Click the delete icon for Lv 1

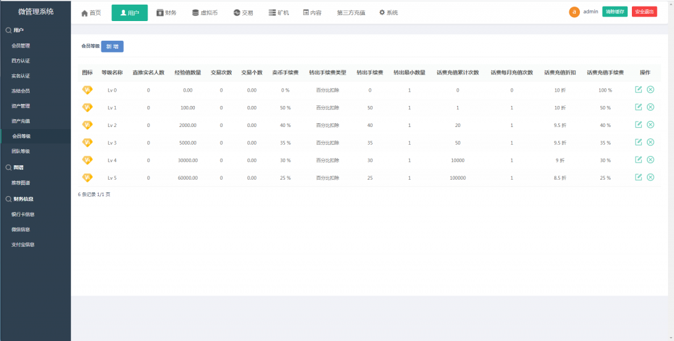650,107
